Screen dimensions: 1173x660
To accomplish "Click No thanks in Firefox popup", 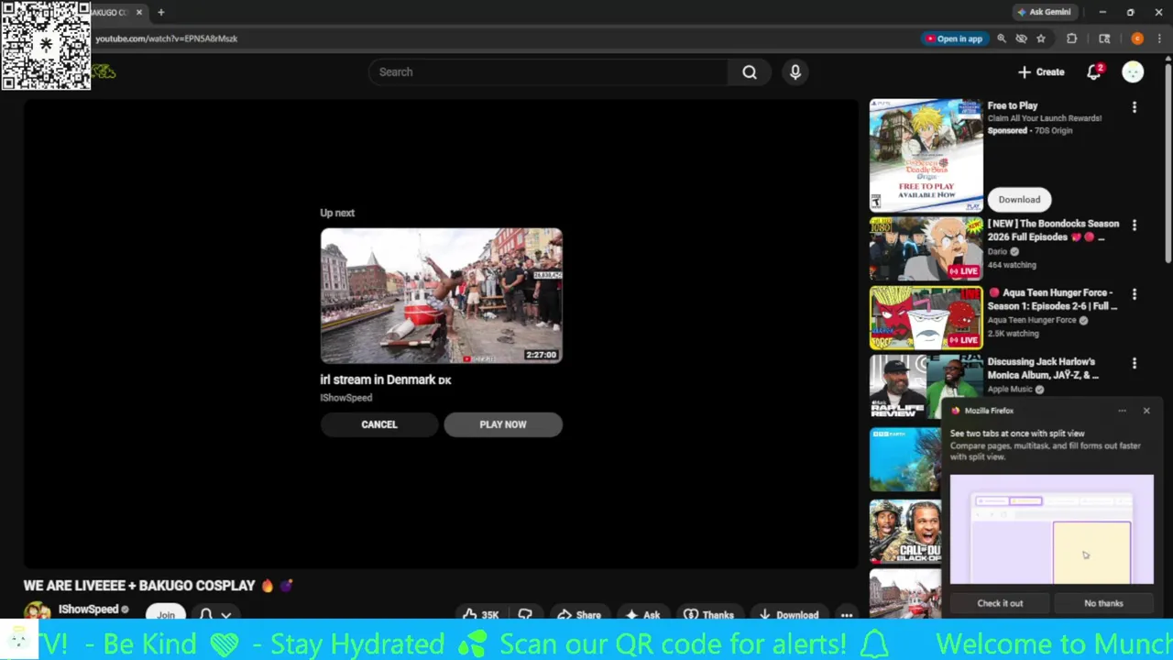I will click(x=1103, y=603).
